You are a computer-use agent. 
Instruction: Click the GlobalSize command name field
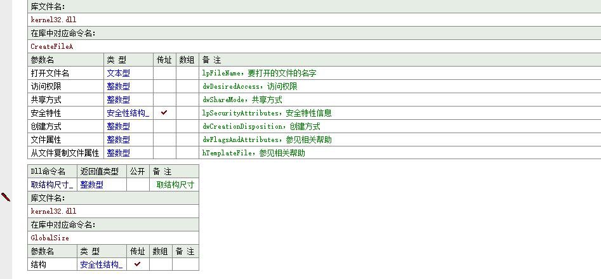point(50,238)
